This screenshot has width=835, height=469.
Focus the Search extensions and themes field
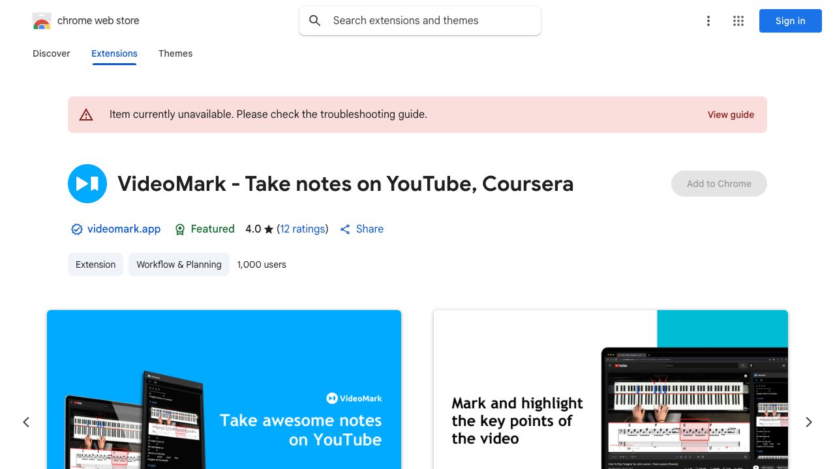[x=420, y=21]
